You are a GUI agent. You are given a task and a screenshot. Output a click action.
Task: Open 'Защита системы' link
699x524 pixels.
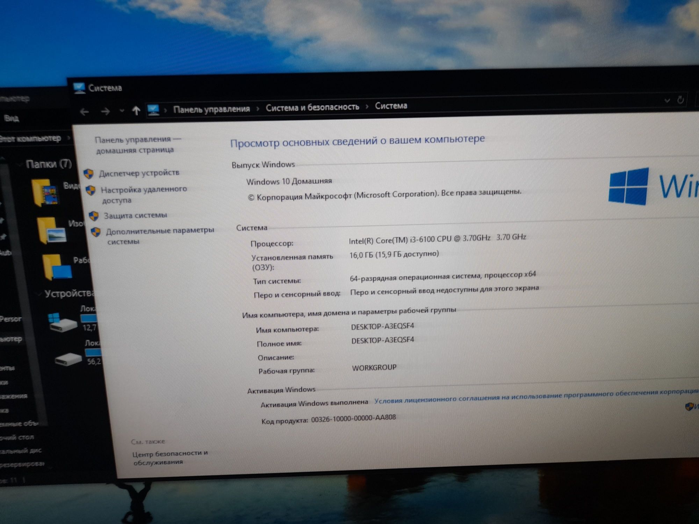coord(136,215)
